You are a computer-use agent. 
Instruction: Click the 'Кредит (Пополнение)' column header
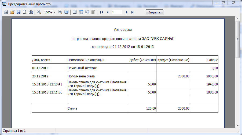tap(173, 60)
